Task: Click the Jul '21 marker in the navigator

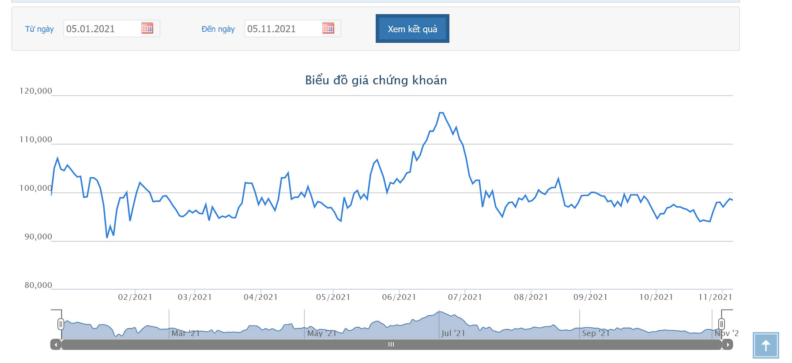Action: click(x=453, y=333)
